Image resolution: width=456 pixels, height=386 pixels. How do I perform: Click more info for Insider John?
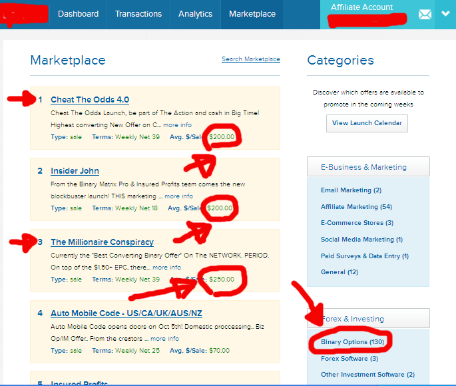179,196
